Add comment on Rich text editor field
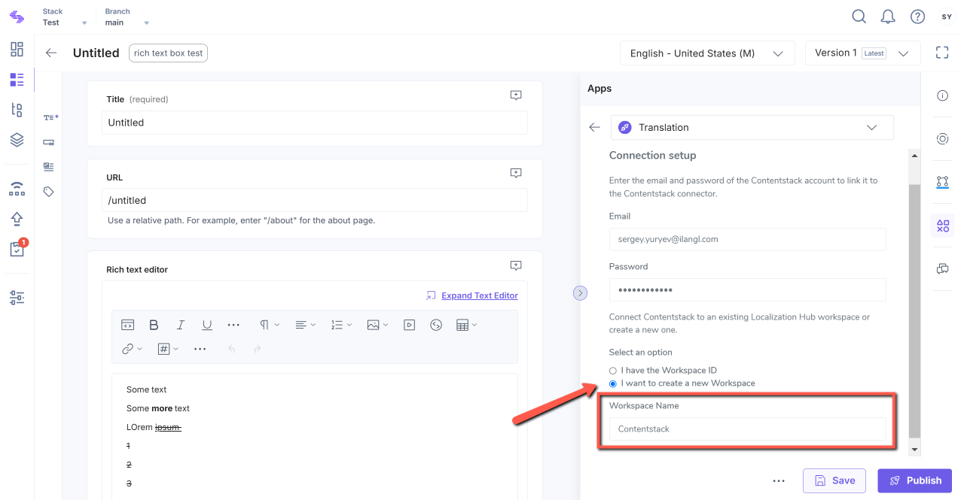 click(x=516, y=265)
